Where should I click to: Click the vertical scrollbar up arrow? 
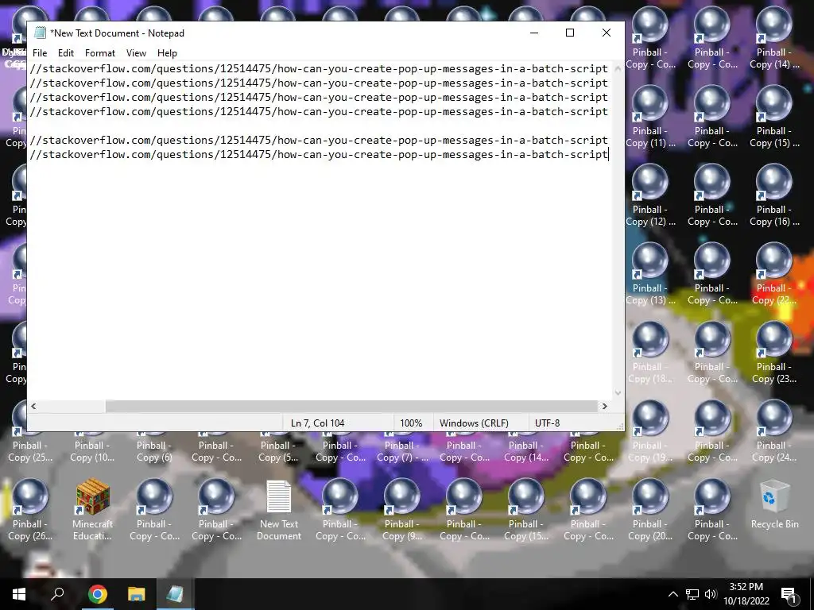pyautogui.click(x=618, y=68)
